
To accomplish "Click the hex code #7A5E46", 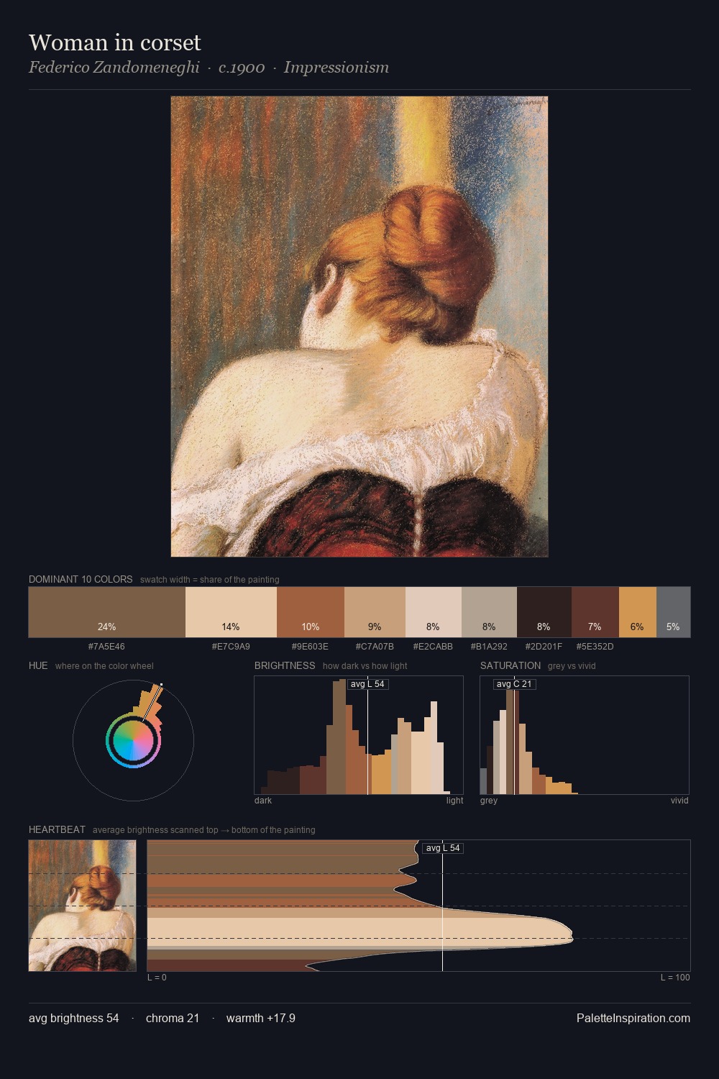I will tap(106, 647).
